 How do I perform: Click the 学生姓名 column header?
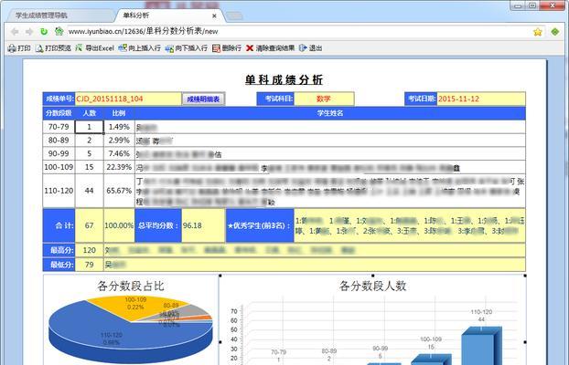(330, 113)
